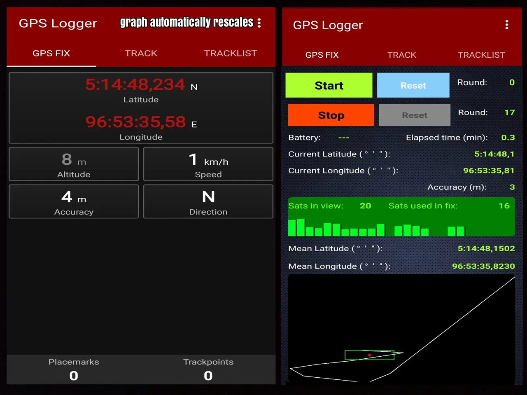Click GPS Logger title in right screen
The height and width of the screenshot is (395, 527).
click(x=328, y=25)
